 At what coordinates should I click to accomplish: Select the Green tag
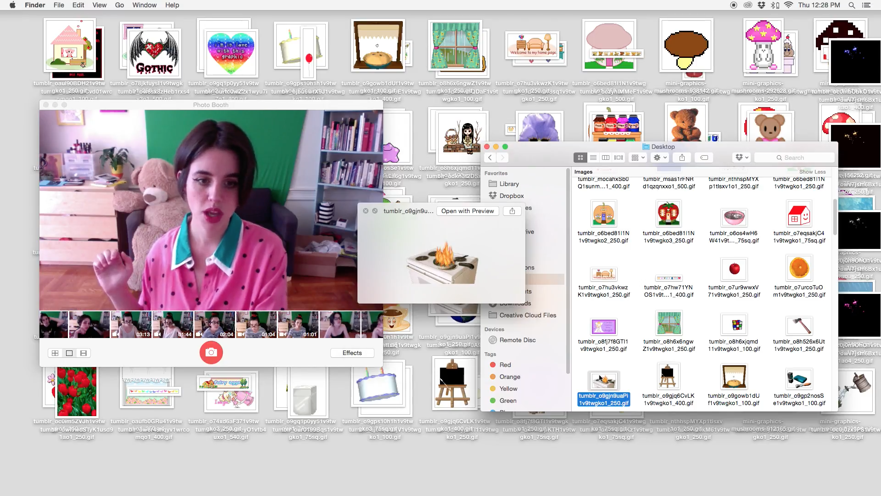[507, 400]
